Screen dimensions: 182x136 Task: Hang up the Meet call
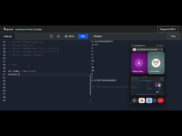160,101
